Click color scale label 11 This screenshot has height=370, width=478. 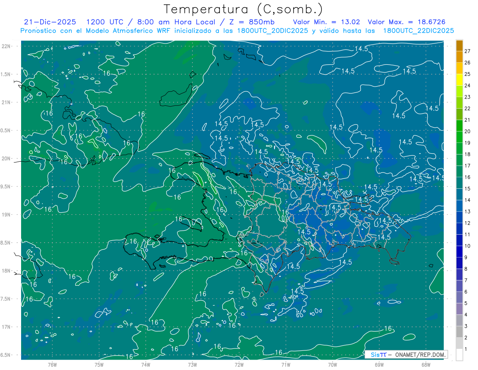coord(467,235)
